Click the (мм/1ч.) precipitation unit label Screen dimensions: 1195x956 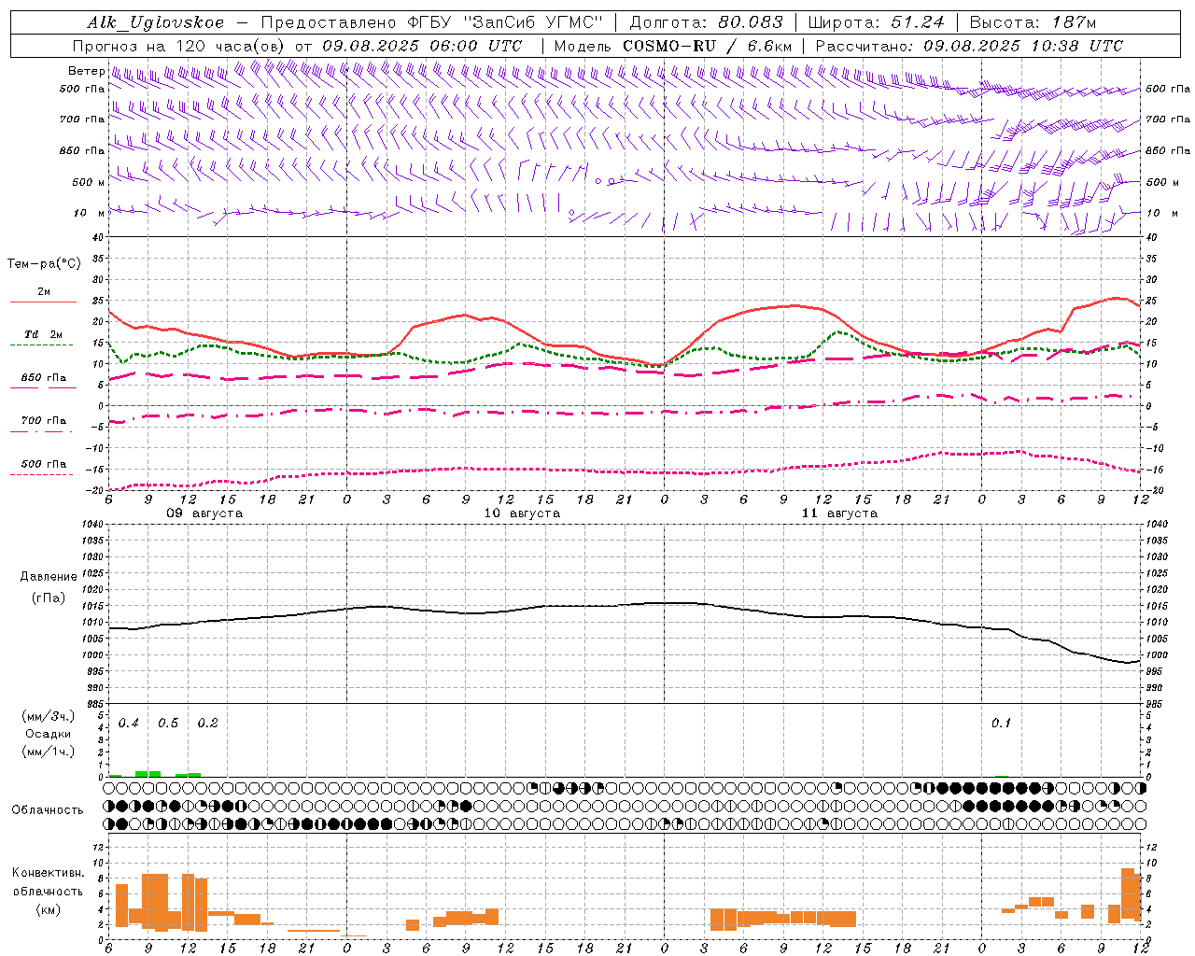(49, 752)
